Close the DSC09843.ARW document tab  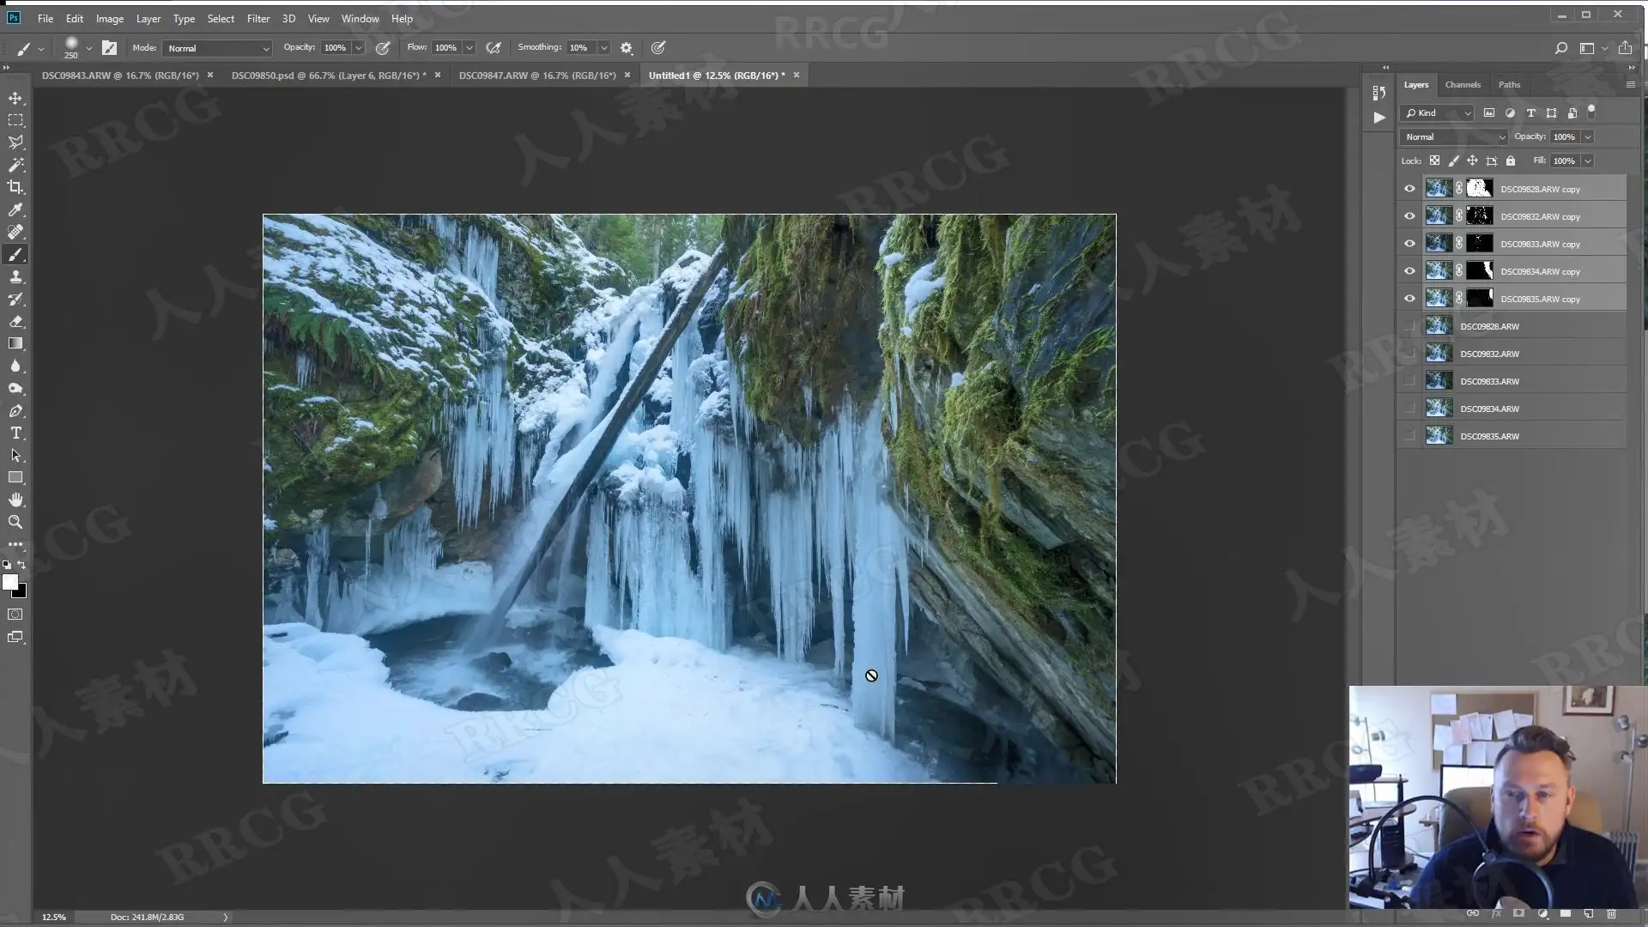209,76
